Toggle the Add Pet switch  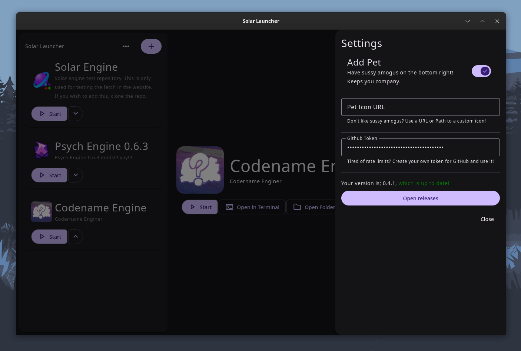481,71
